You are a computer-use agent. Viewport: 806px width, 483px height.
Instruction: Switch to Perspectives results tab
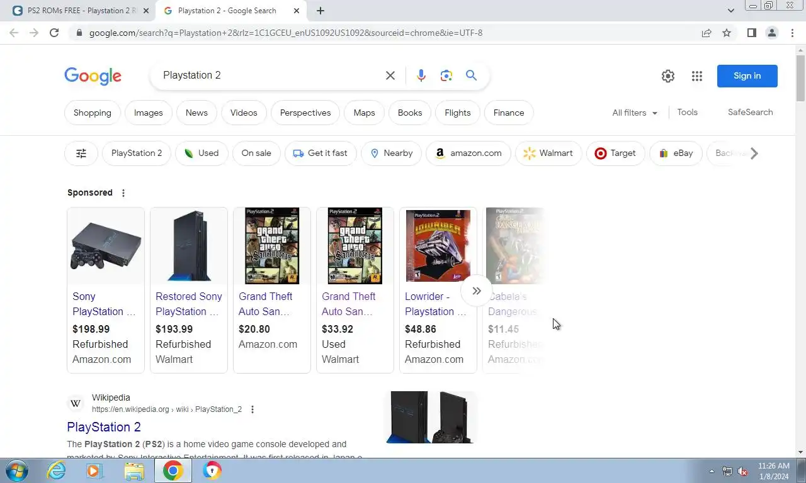click(305, 113)
